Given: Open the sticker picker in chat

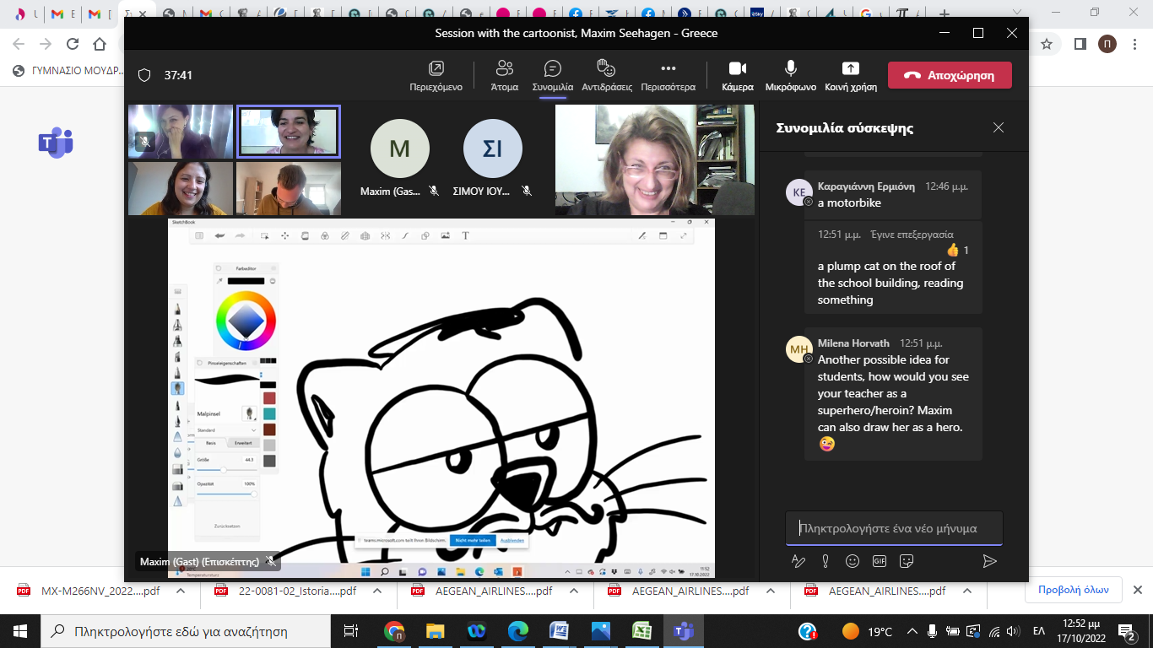Looking at the screenshot, I should [x=907, y=561].
